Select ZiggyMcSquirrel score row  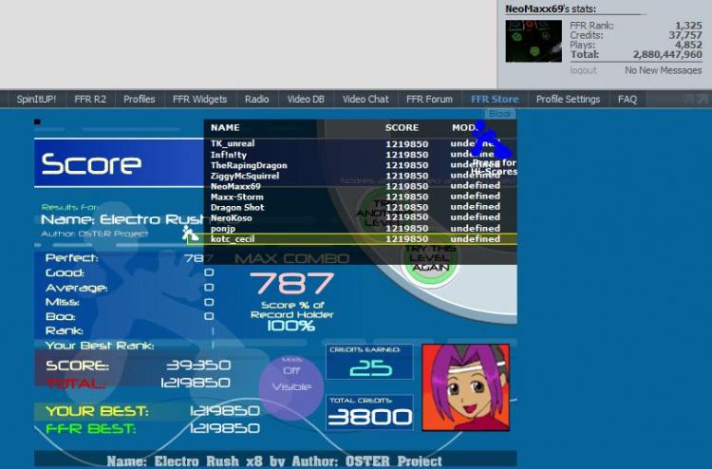tap(360, 176)
